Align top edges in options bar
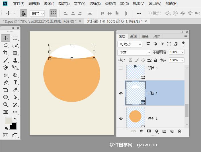Image resolution: width=201 pixels, height=152 pixels. tap(102, 13)
